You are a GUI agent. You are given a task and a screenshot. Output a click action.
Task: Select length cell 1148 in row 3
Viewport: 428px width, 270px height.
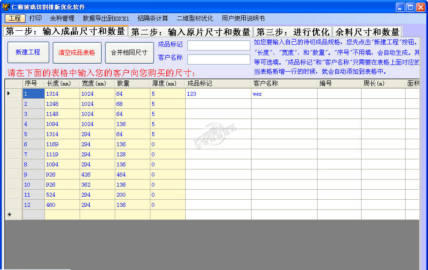tap(62, 114)
